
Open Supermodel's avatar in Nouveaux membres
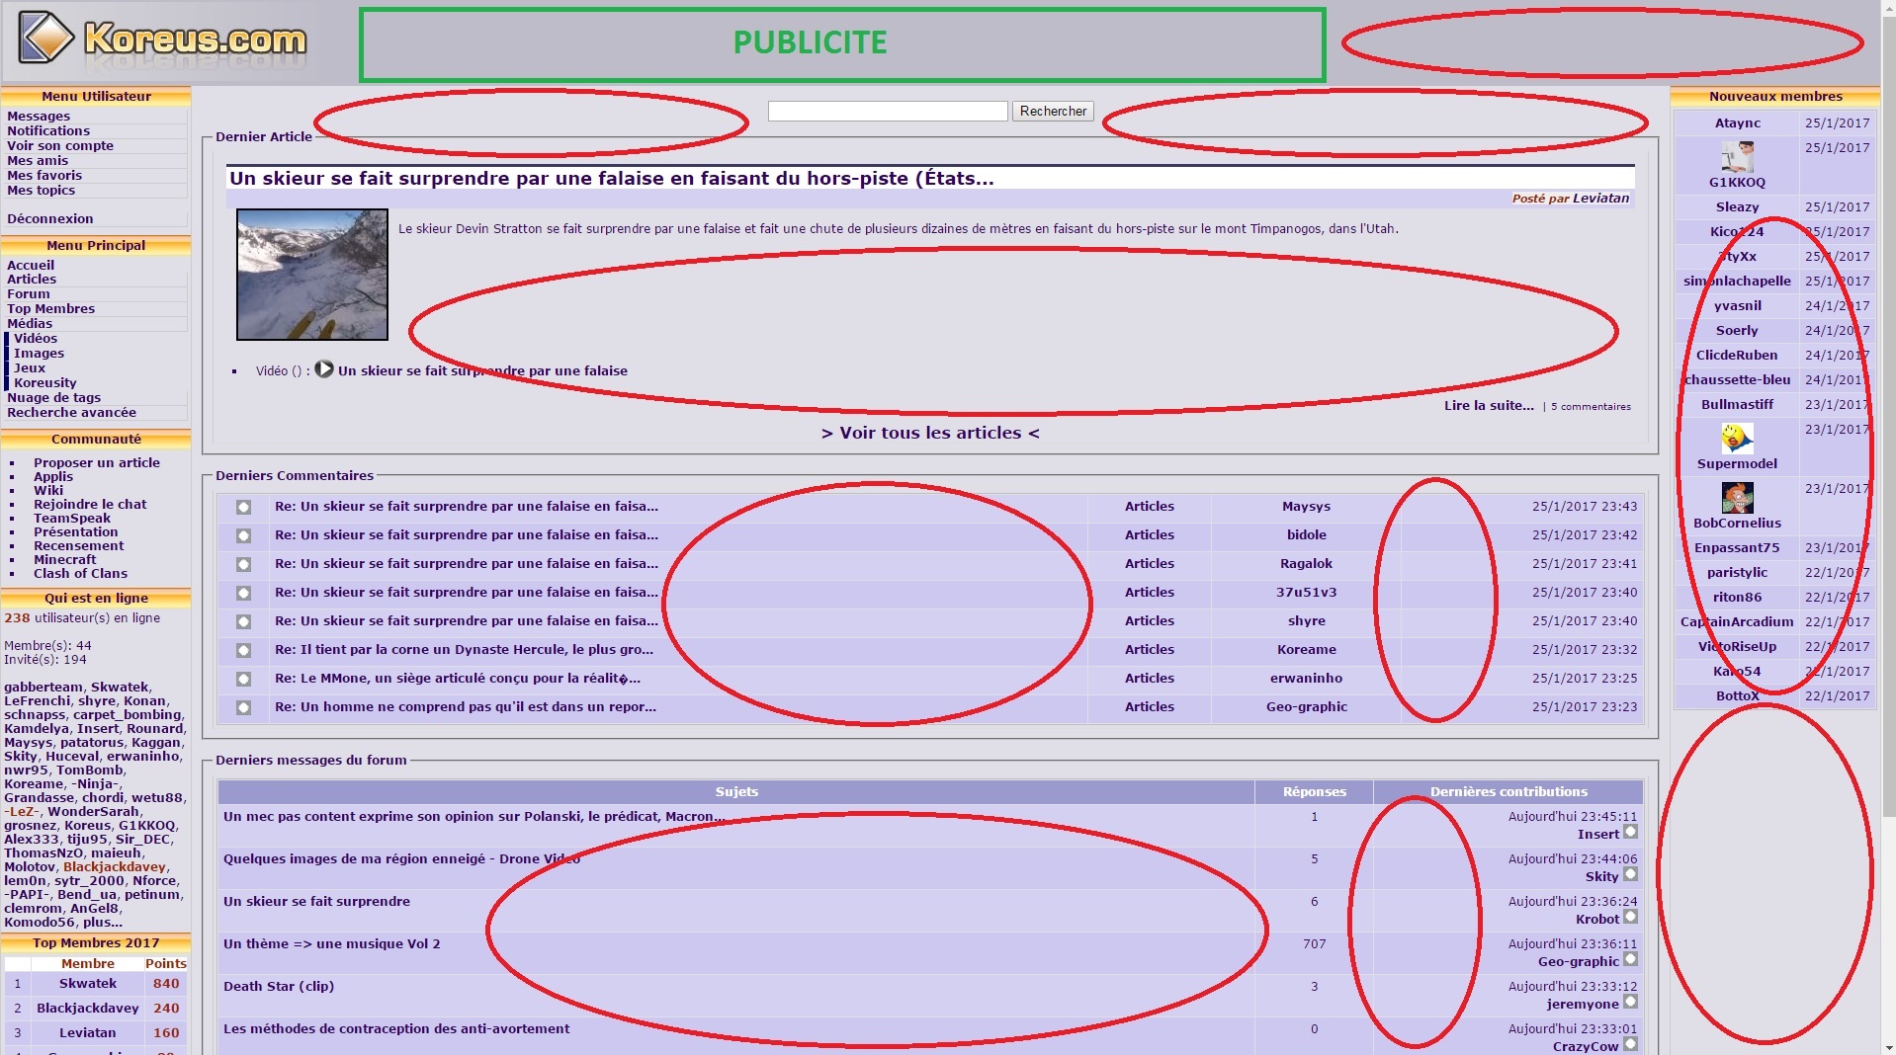1736,438
